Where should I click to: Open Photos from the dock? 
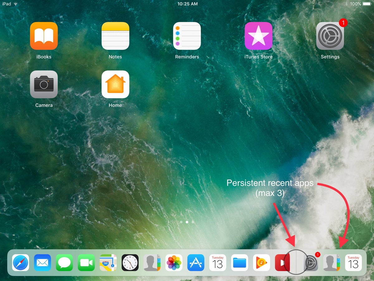tap(174, 263)
